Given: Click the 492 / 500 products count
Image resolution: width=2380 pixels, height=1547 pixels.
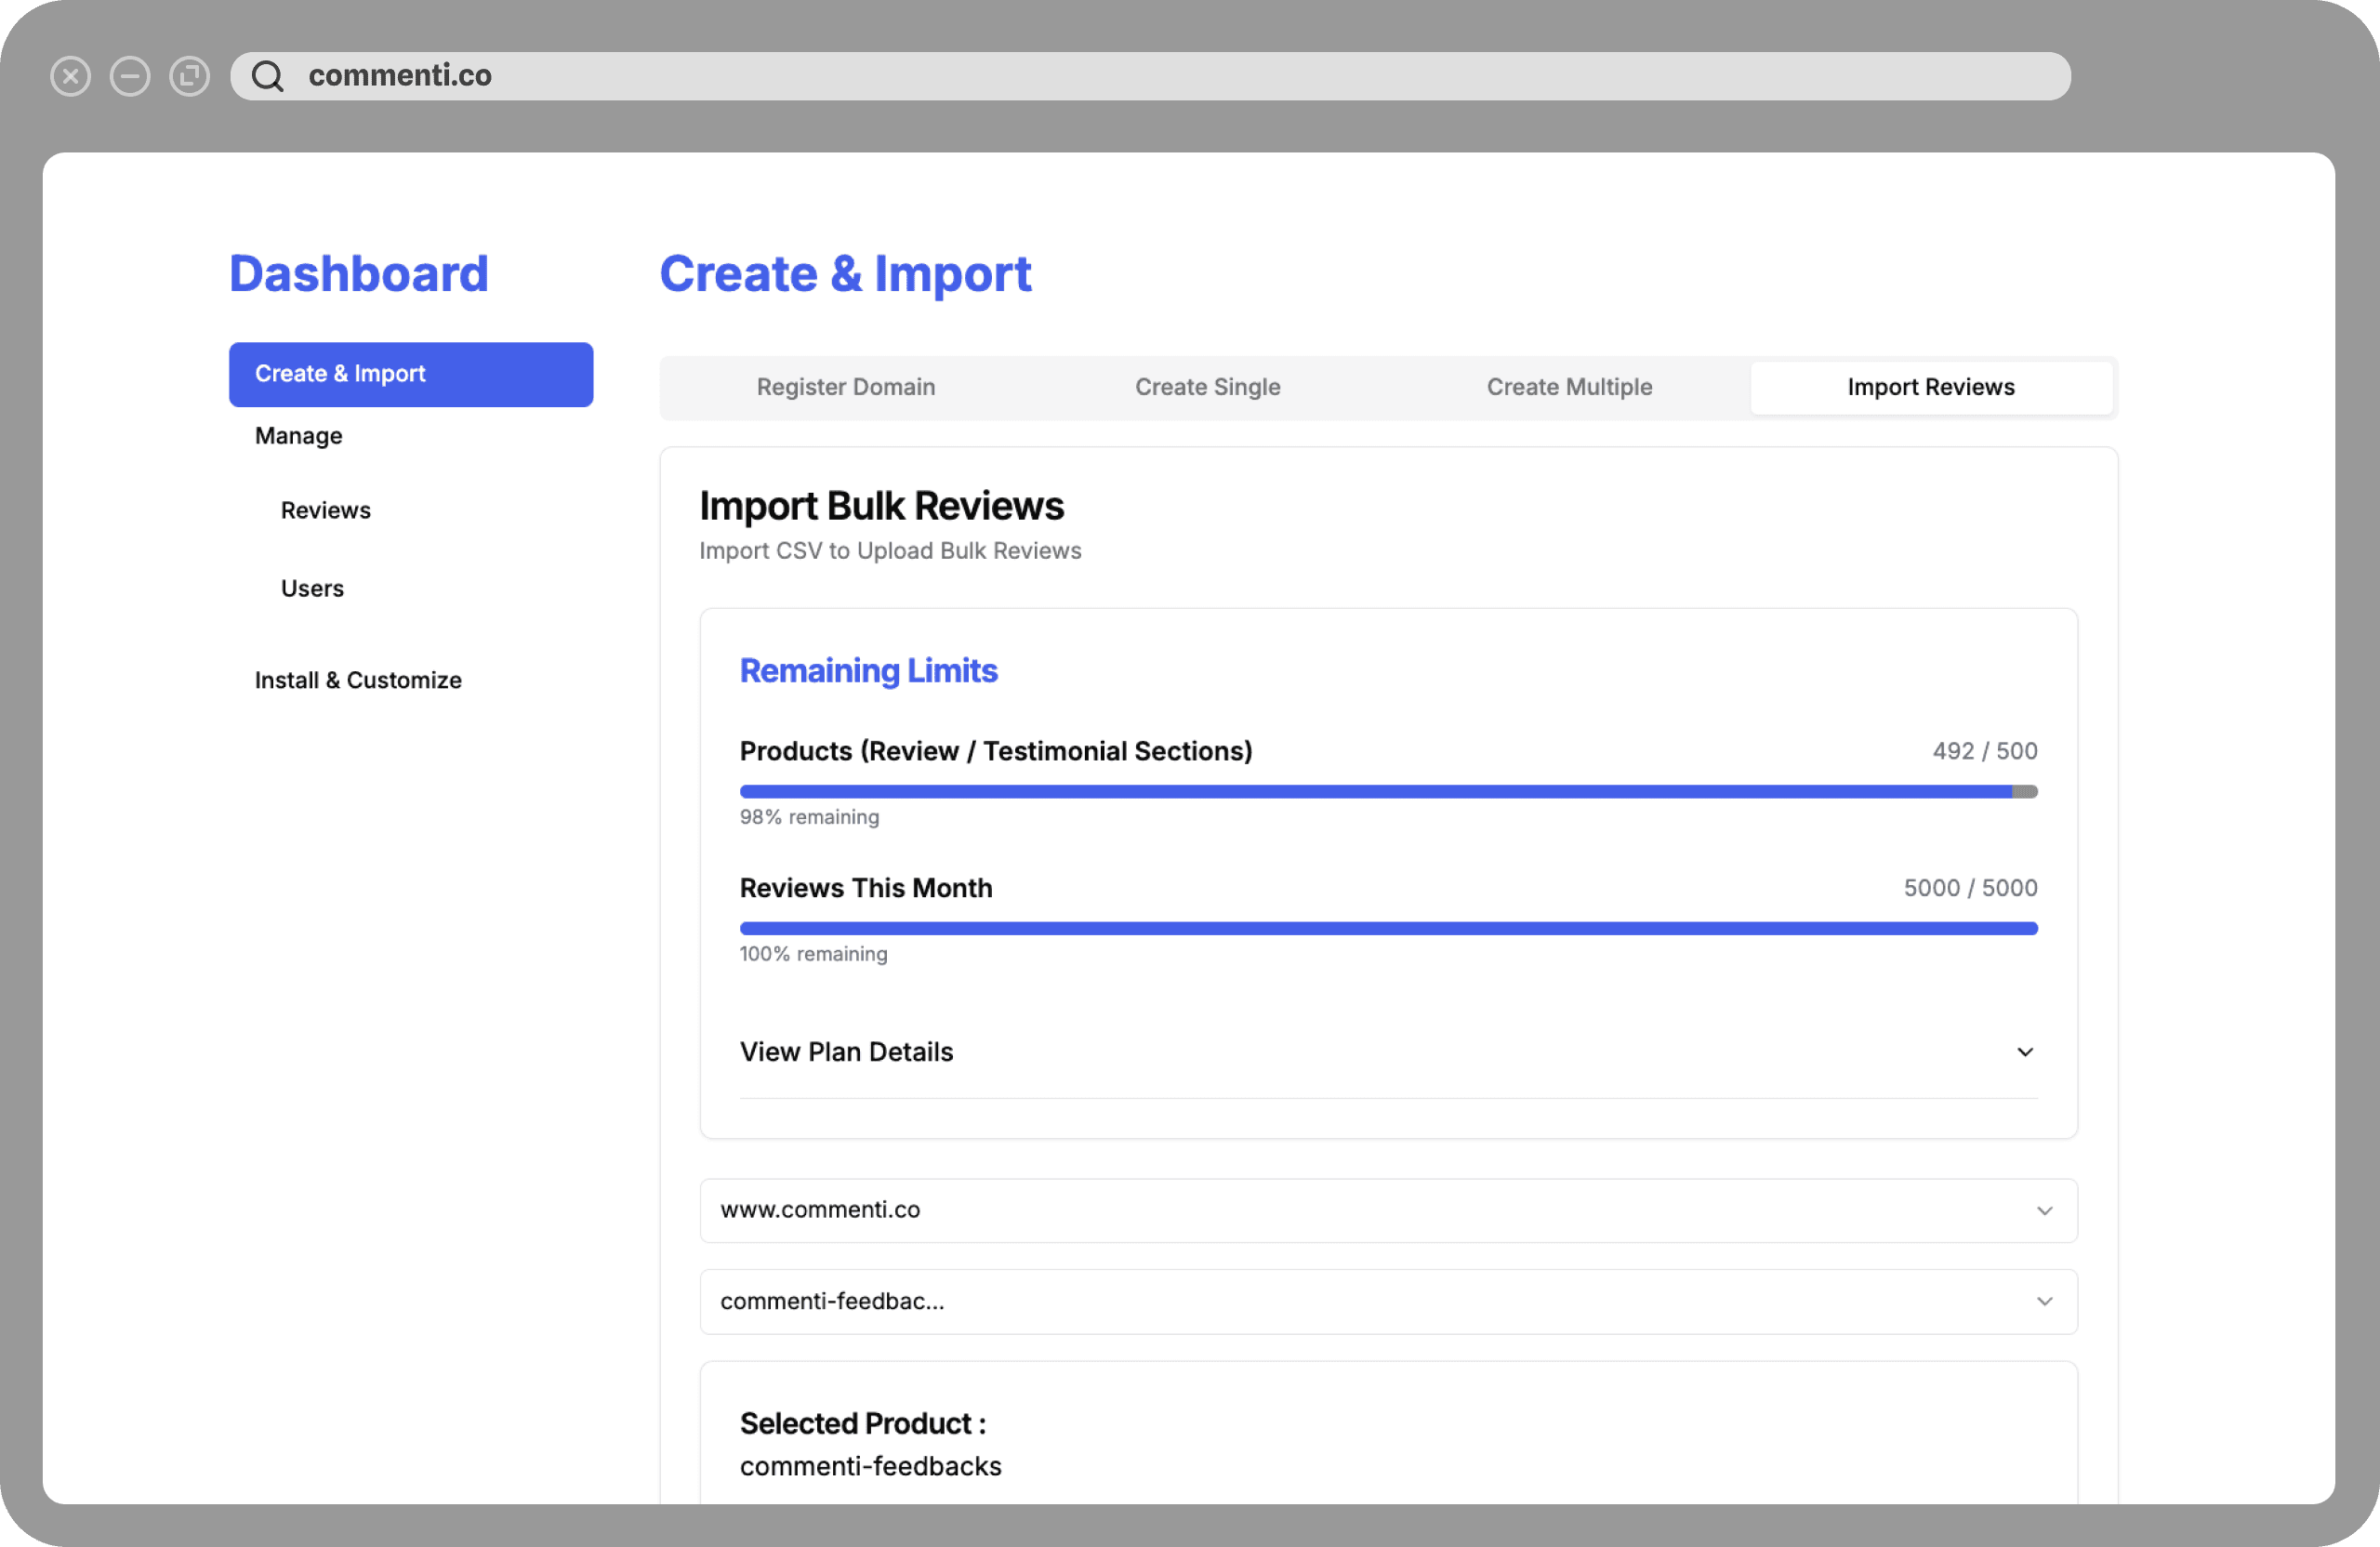Looking at the screenshot, I should click(1985, 751).
